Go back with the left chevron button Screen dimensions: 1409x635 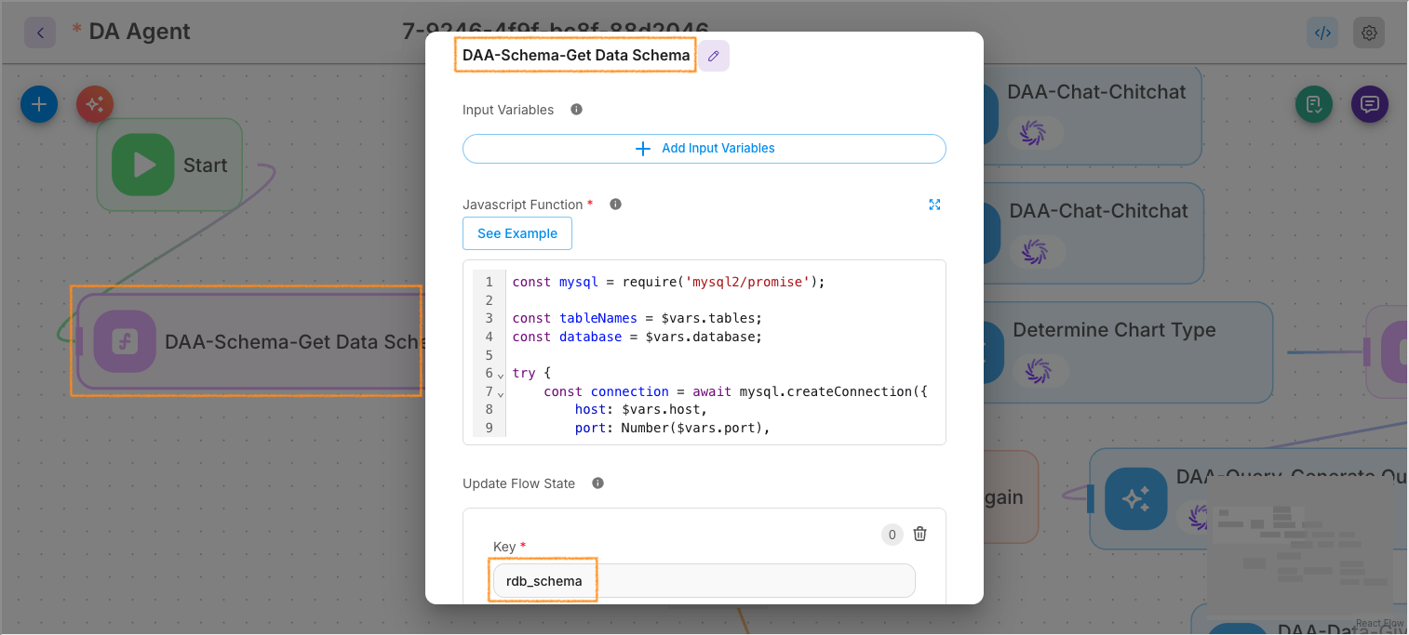coord(40,33)
